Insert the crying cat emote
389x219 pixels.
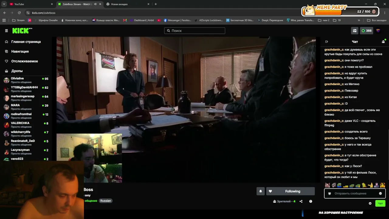pos(327,185)
